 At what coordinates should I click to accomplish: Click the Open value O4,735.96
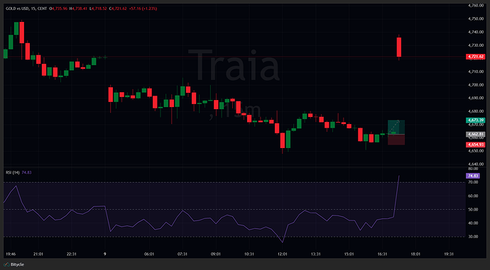click(58, 9)
